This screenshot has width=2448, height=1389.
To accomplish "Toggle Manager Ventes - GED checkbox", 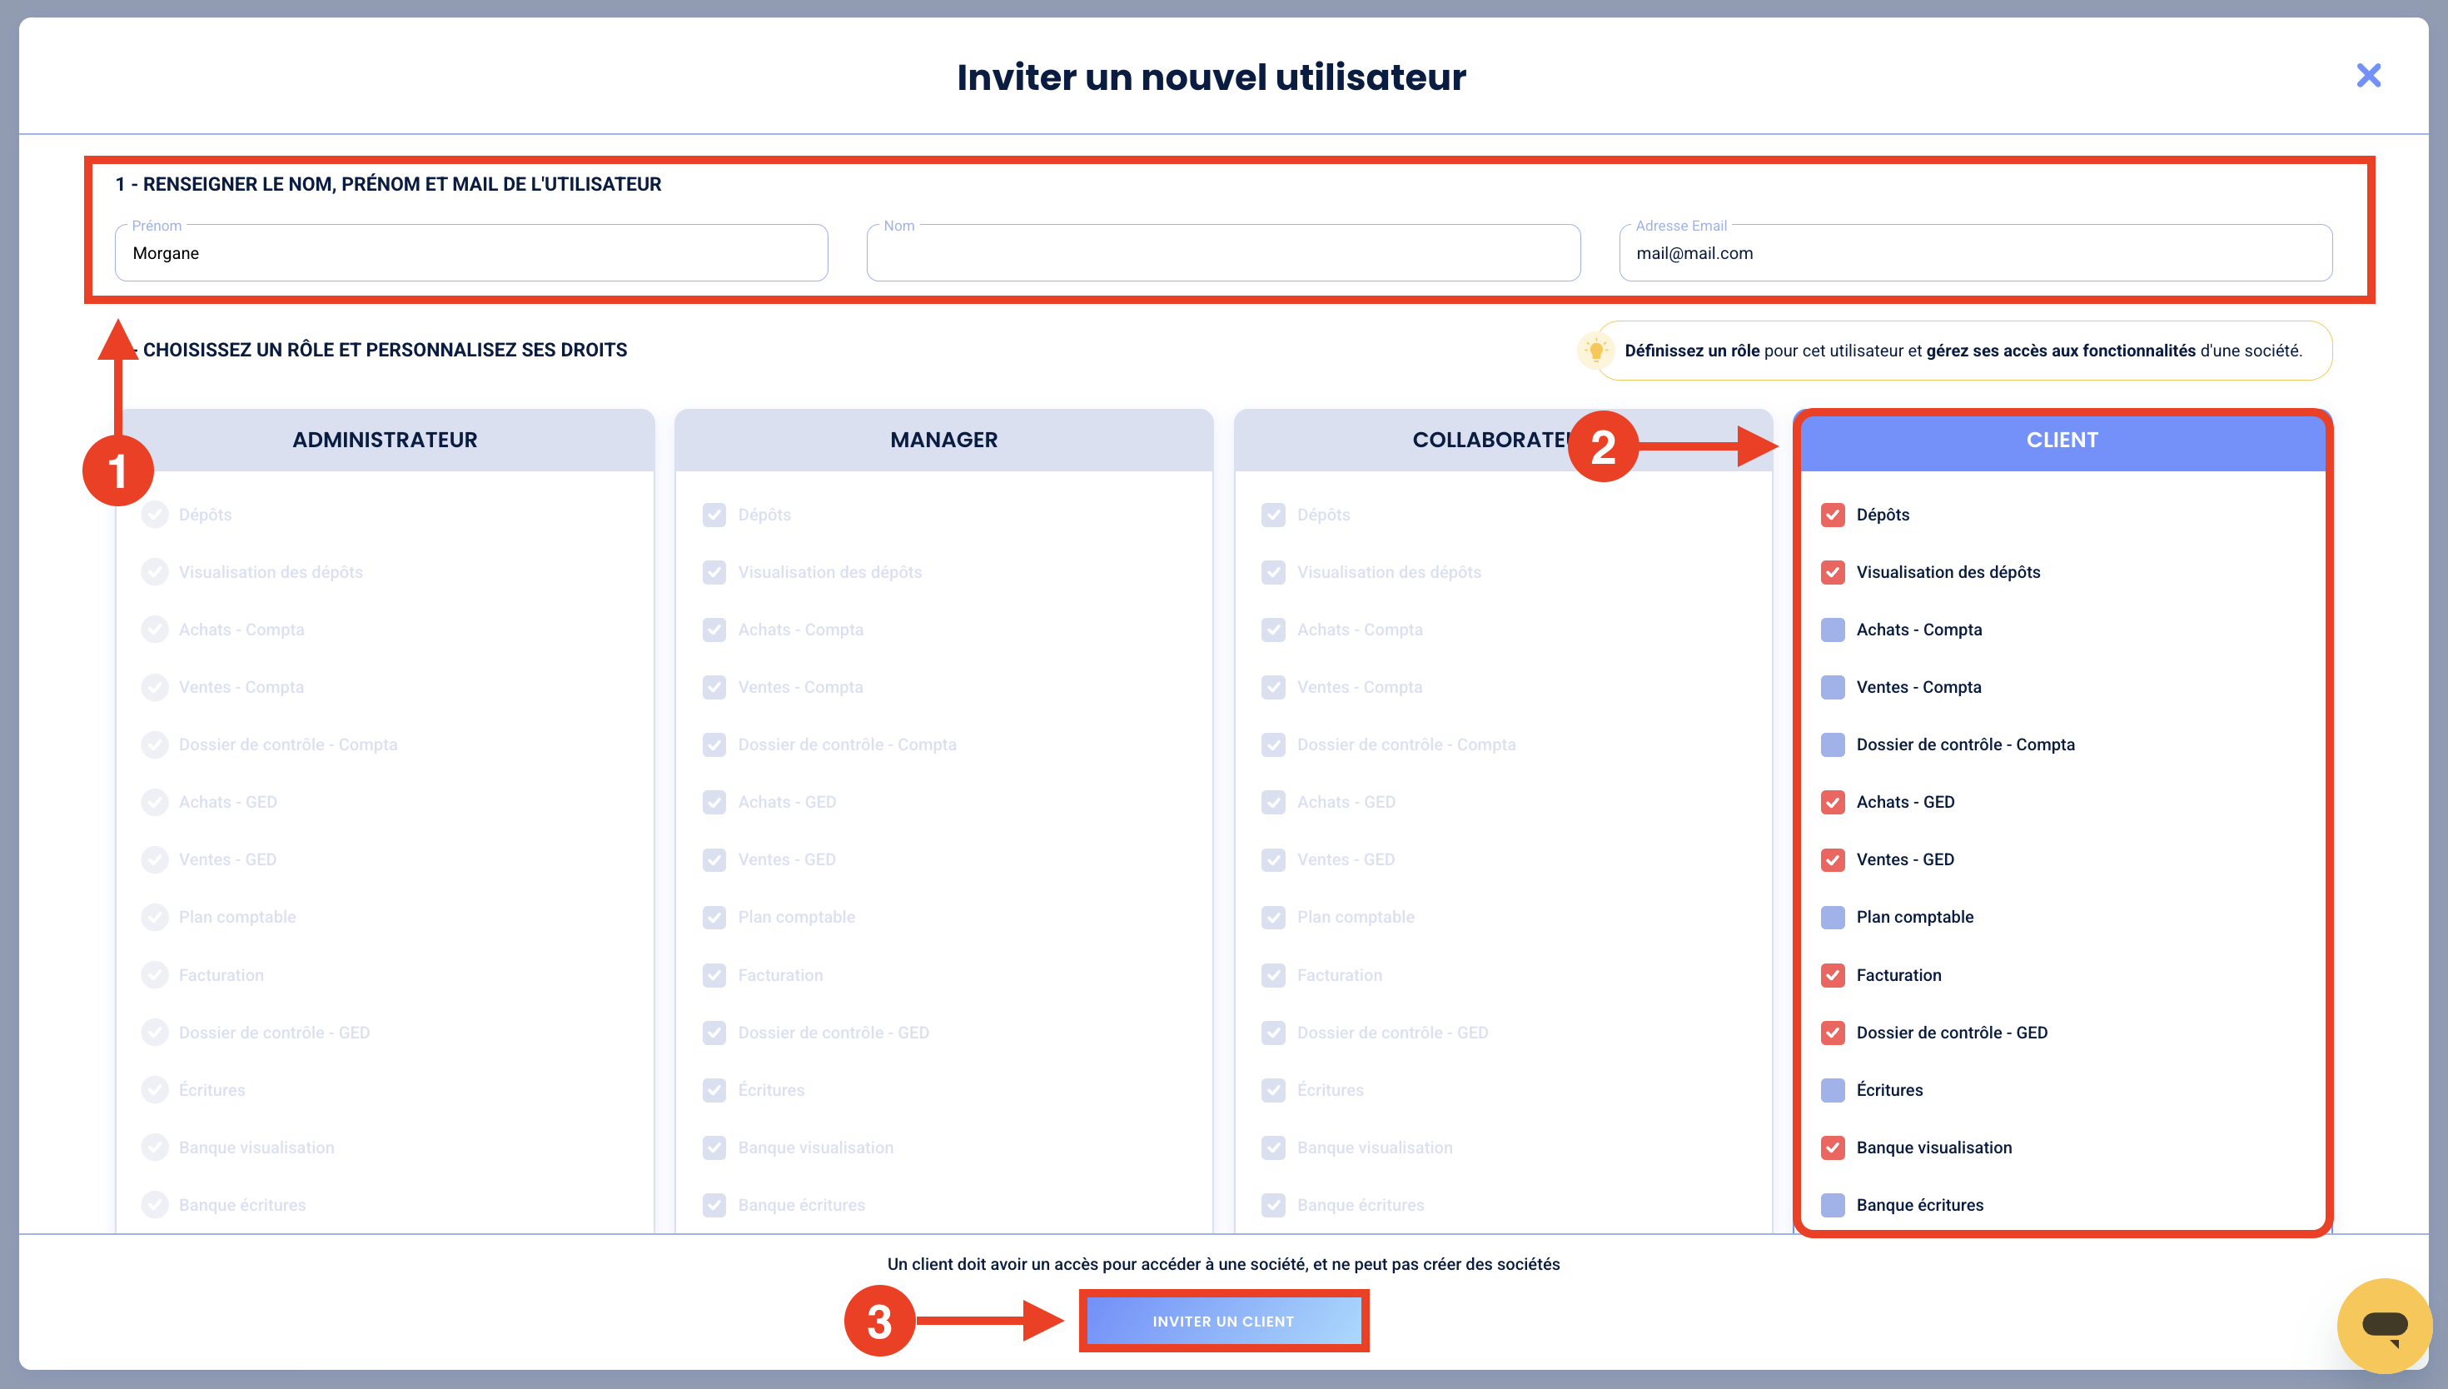I will [714, 859].
